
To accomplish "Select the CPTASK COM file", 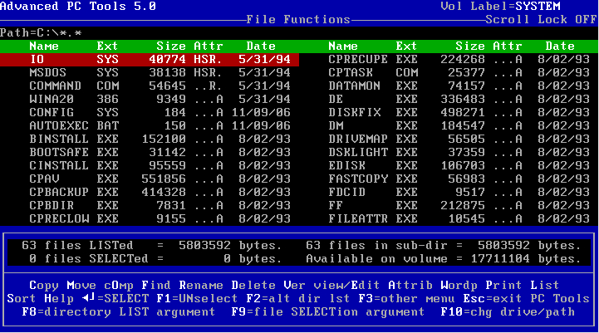I will 459,72.
